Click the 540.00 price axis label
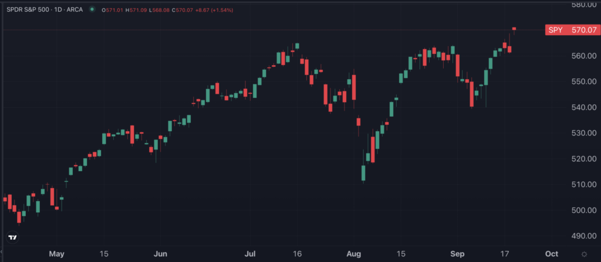Viewport: 601px width, 262px height. point(584,107)
